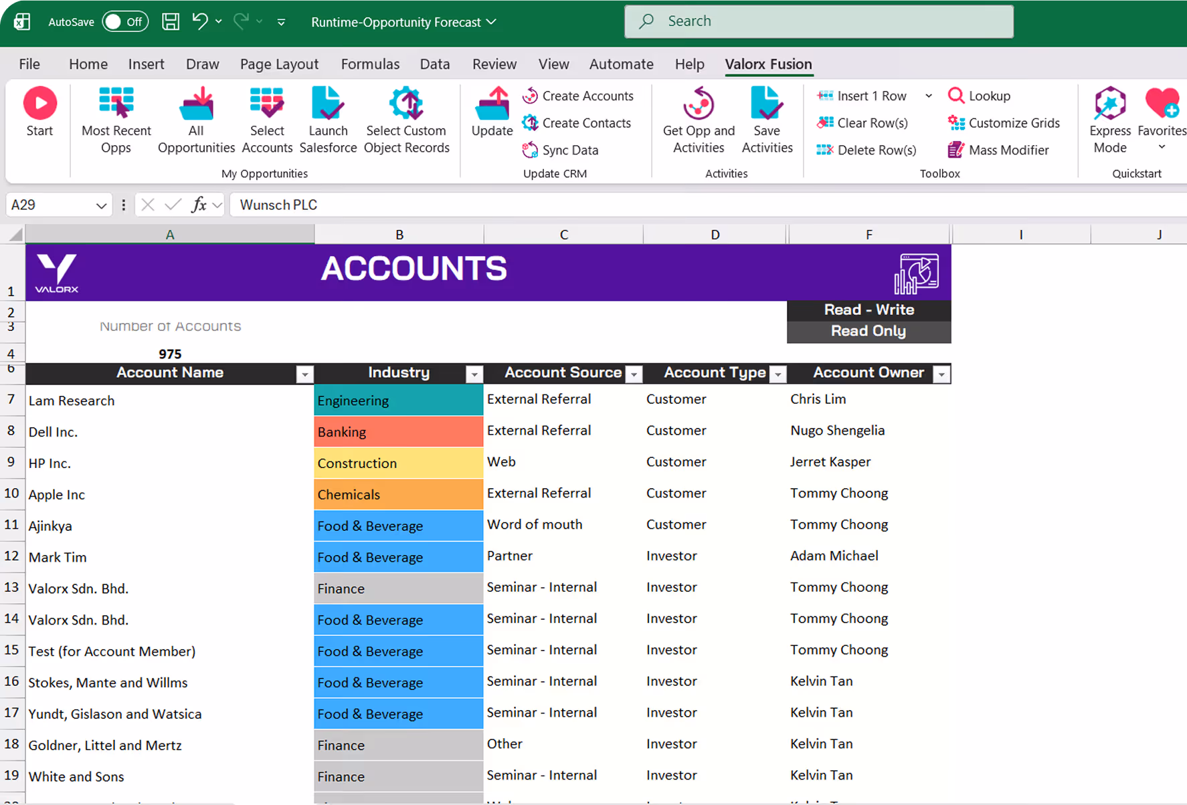Image resolution: width=1187 pixels, height=805 pixels.
Task: Click Clear Row(s)
Action: coord(862,123)
